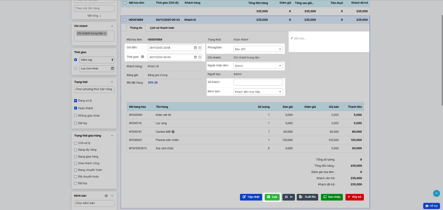Image resolution: width=443 pixels, height=210 pixels.
Task: Focus the Theo mã, tên hàng search box
Action: pos(94,8)
